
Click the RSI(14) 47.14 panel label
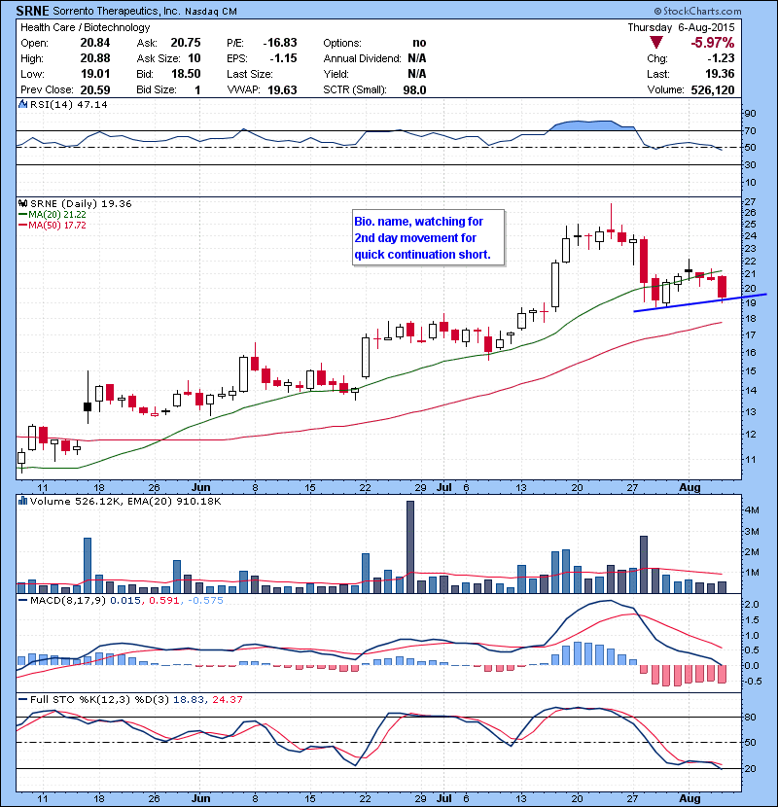(68, 104)
